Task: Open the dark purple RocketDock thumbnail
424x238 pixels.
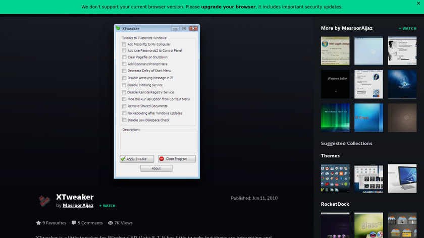Action: 335,225
